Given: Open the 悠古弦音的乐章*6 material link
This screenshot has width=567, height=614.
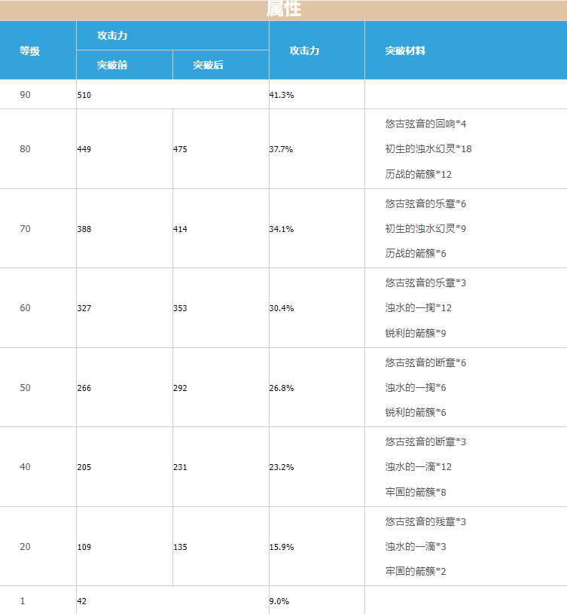Looking at the screenshot, I should [x=425, y=203].
